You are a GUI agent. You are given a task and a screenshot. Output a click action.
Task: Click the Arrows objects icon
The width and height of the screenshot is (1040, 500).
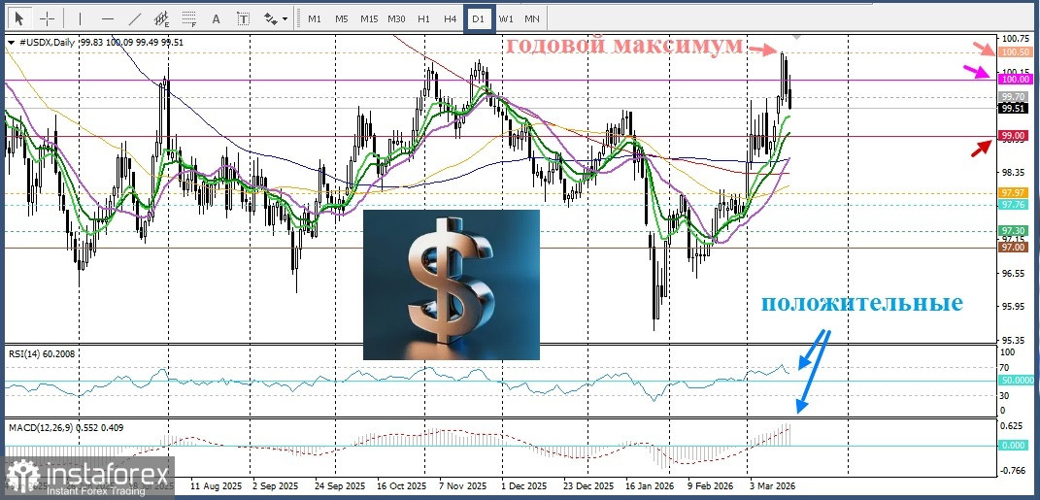pos(271,18)
